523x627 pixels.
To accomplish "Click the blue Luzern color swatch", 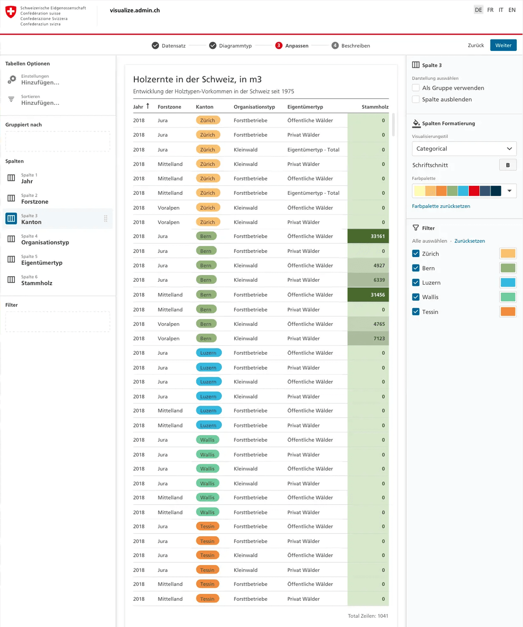I will [x=508, y=283].
